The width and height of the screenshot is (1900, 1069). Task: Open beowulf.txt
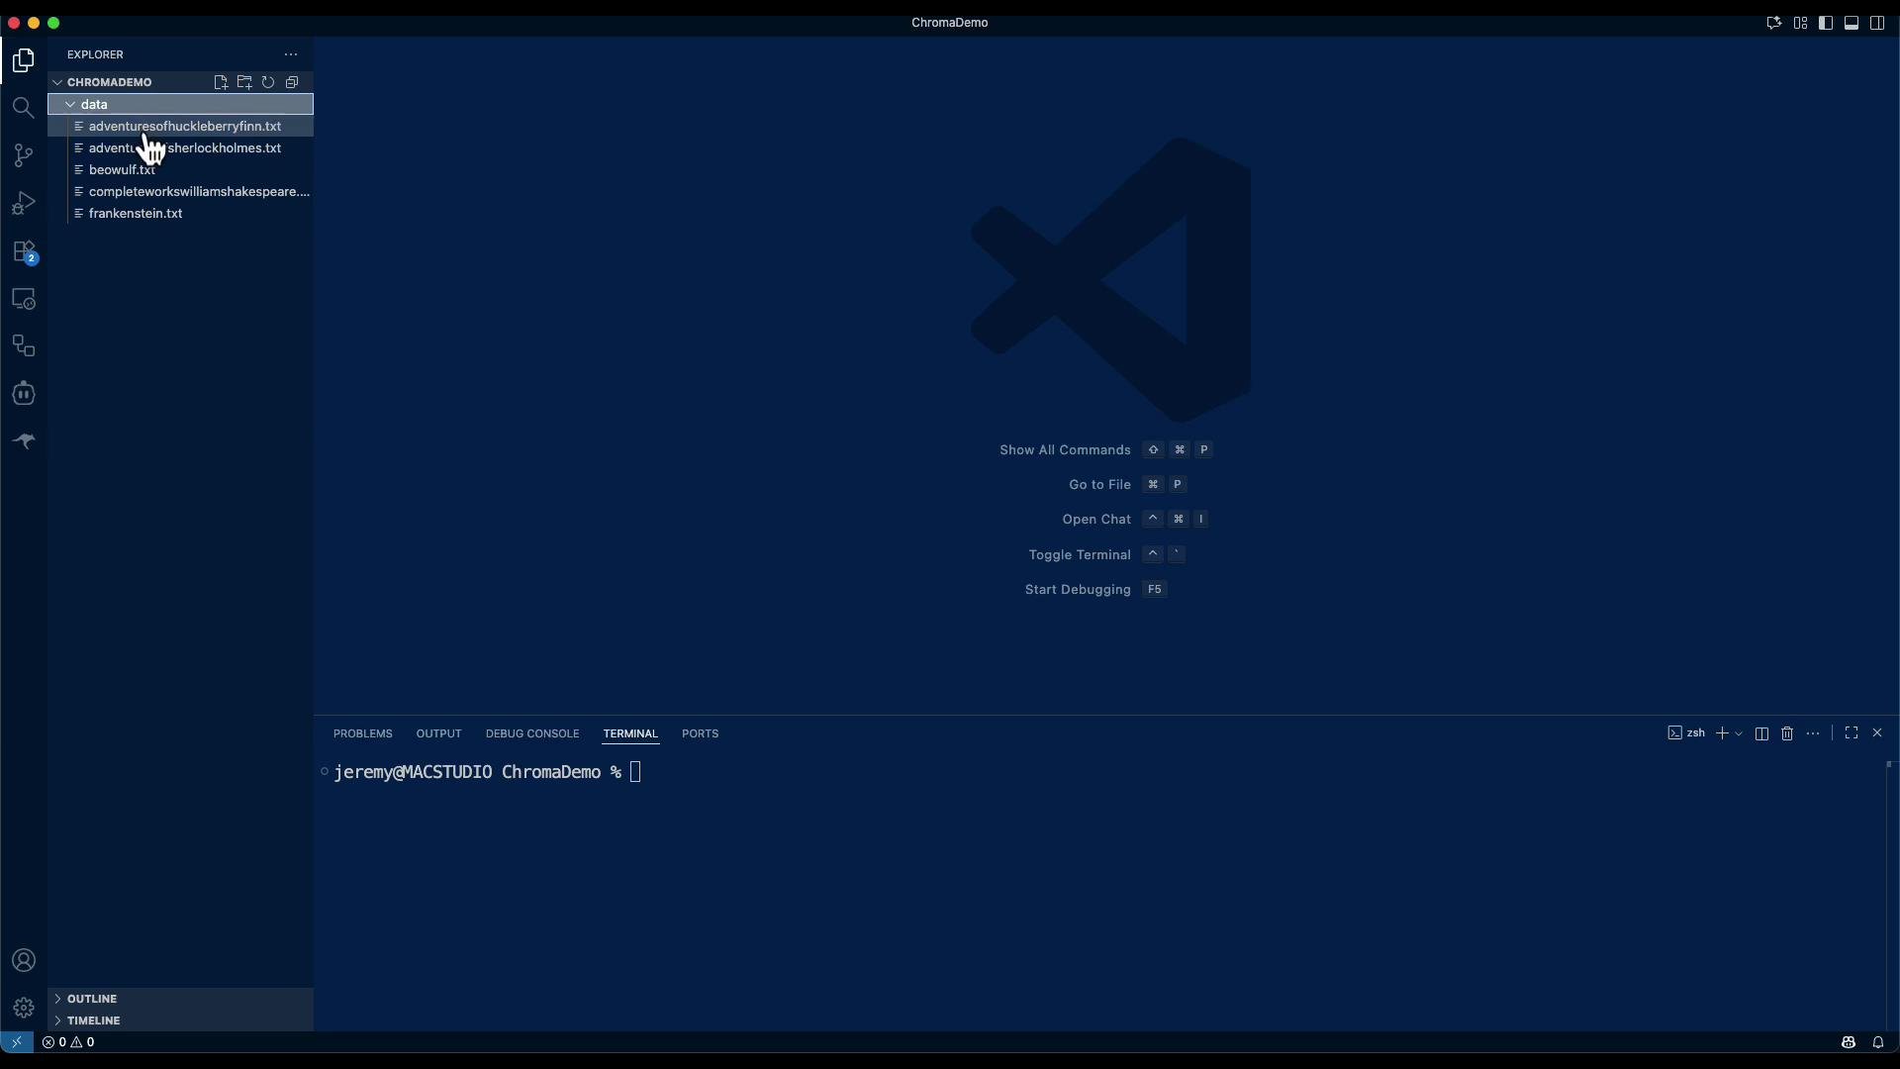(181, 170)
